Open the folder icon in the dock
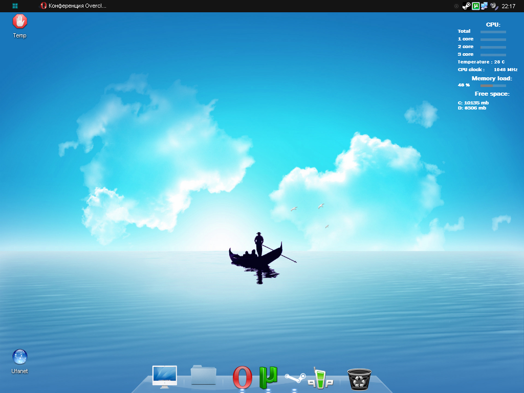This screenshot has height=393, width=524. coord(204,376)
